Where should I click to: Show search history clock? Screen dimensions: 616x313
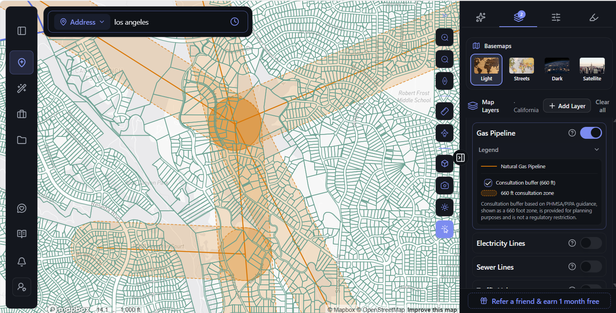pos(235,22)
